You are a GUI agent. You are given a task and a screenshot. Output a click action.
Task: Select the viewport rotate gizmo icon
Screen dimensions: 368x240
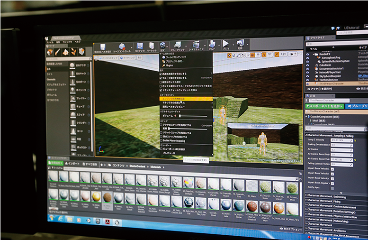pos(234,55)
